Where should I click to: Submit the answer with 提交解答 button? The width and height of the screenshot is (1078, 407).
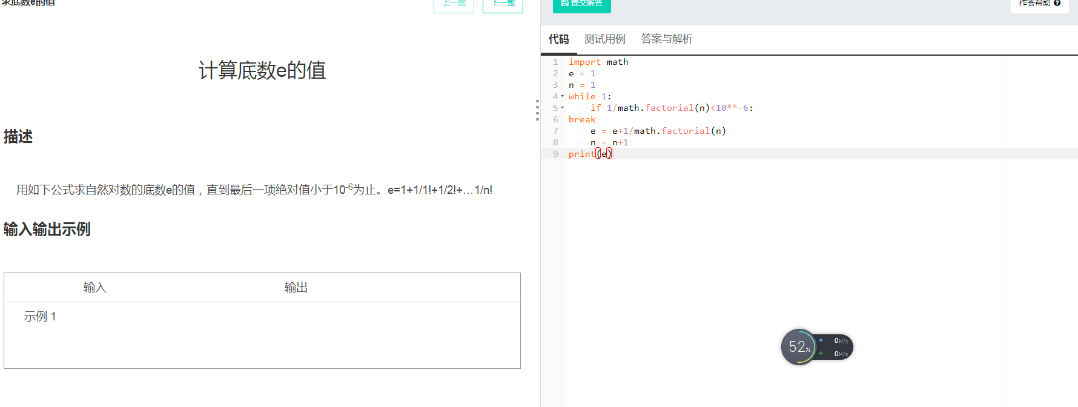[x=581, y=5]
